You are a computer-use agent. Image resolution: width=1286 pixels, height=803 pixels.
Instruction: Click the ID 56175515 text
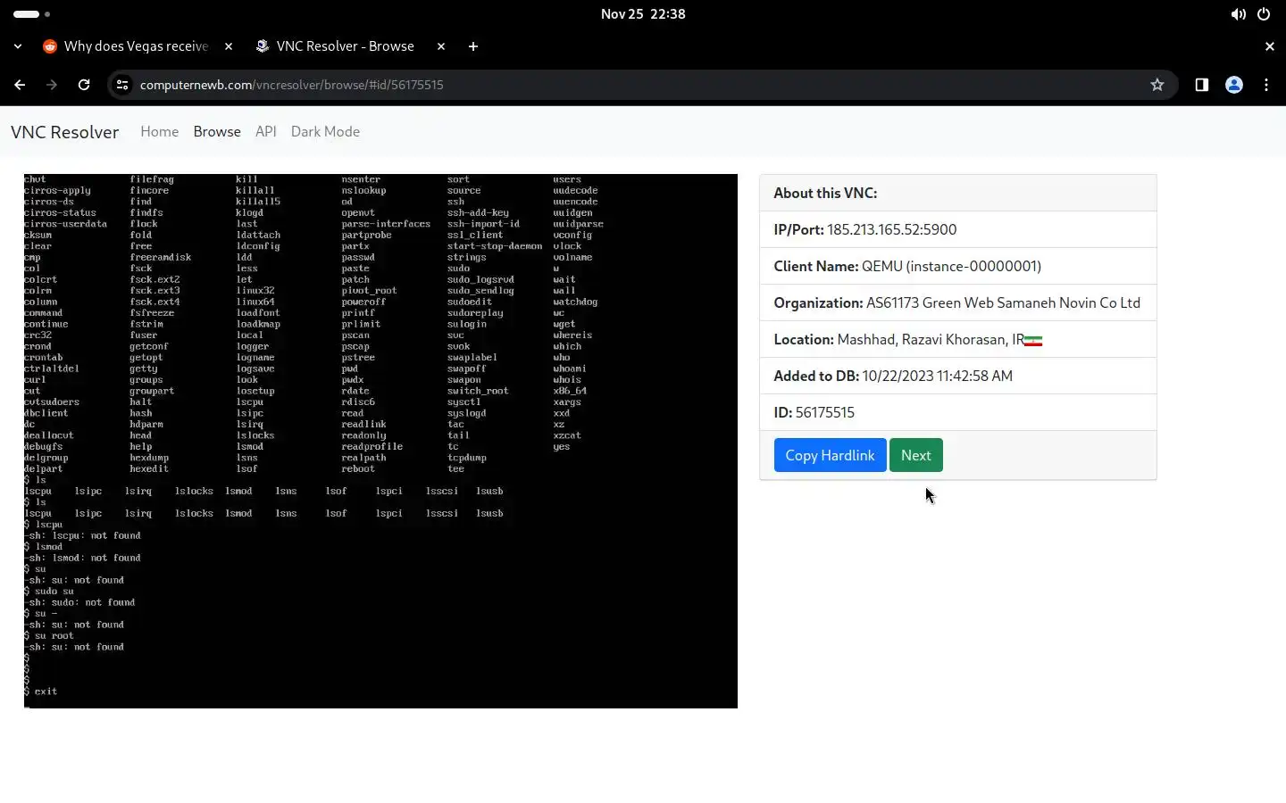click(814, 412)
